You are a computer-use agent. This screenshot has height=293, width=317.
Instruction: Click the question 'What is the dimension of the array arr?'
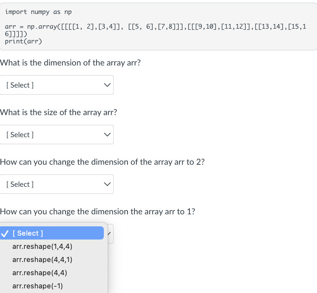pyautogui.click(x=70, y=63)
